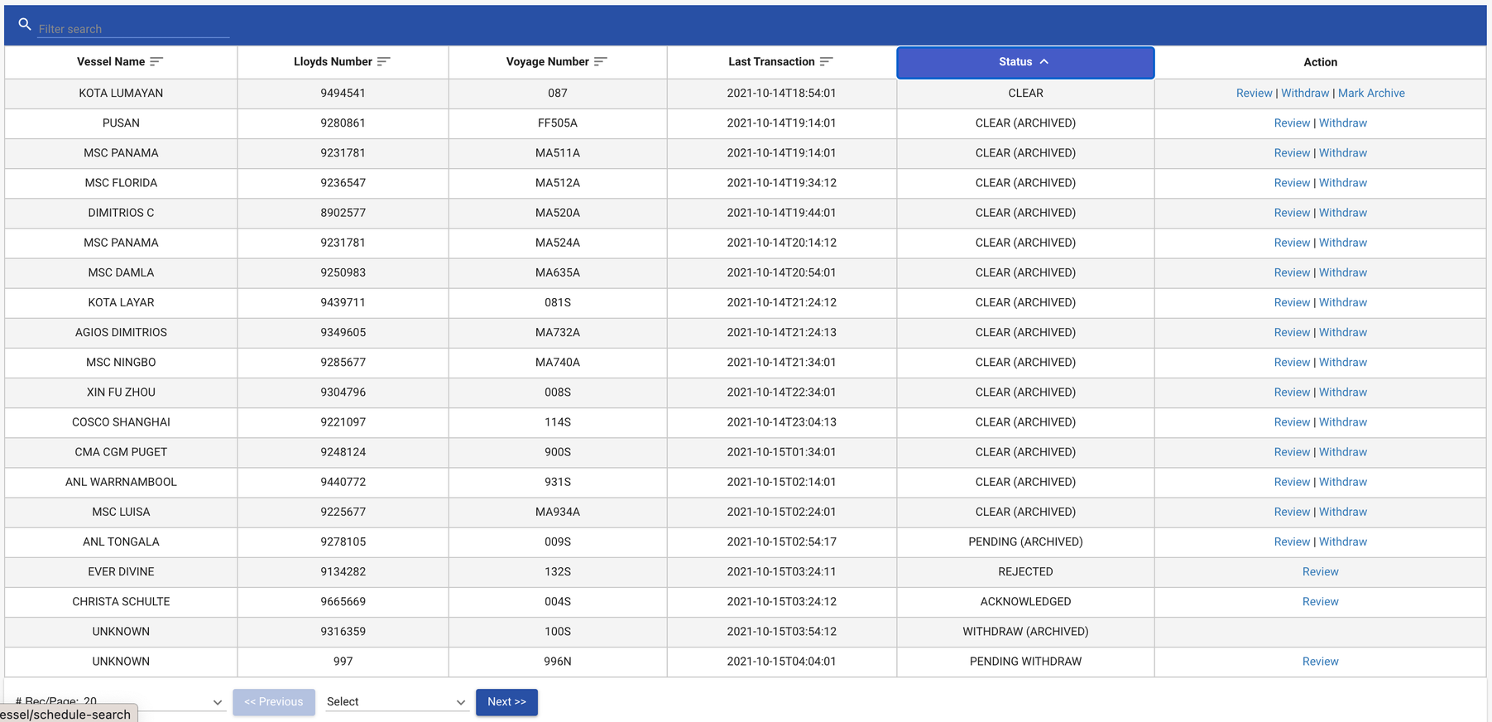This screenshot has width=1492, height=722.
Task: Withdraw the MSC LUISA record
Action: coord(1343,512)
